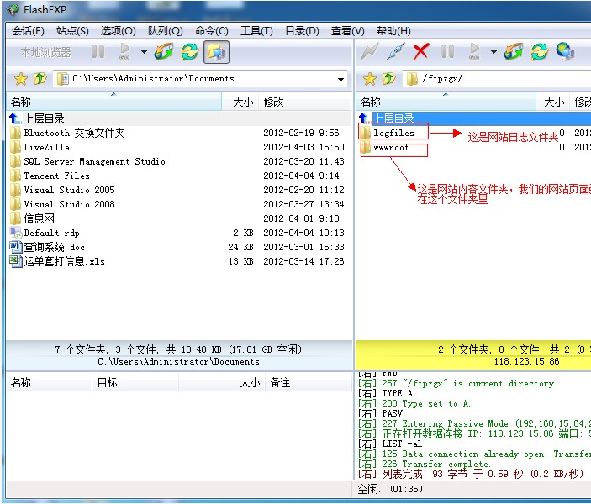This screenshot has width=591, height=504.
Task: Open the 站点(S) menu
Action: coord(72,31)
